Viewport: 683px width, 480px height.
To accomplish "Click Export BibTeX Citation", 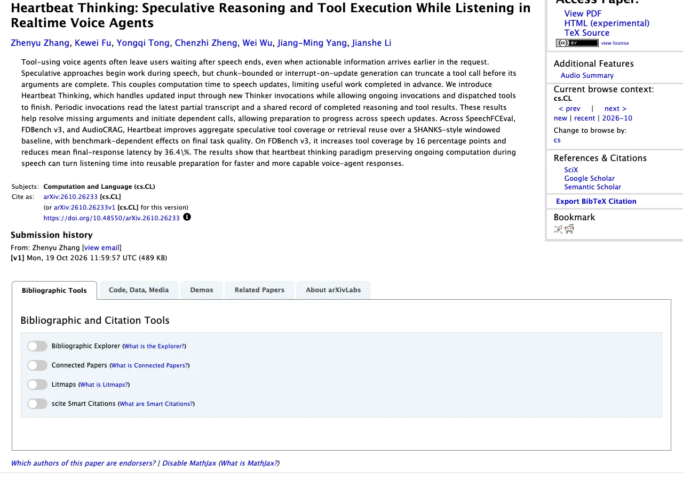I will [596, 202].
